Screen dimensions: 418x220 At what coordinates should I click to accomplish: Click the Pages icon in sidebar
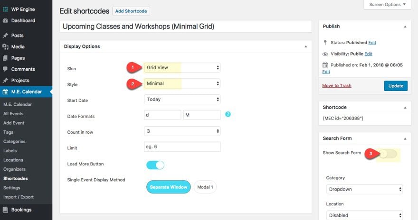tap(6, 58)
